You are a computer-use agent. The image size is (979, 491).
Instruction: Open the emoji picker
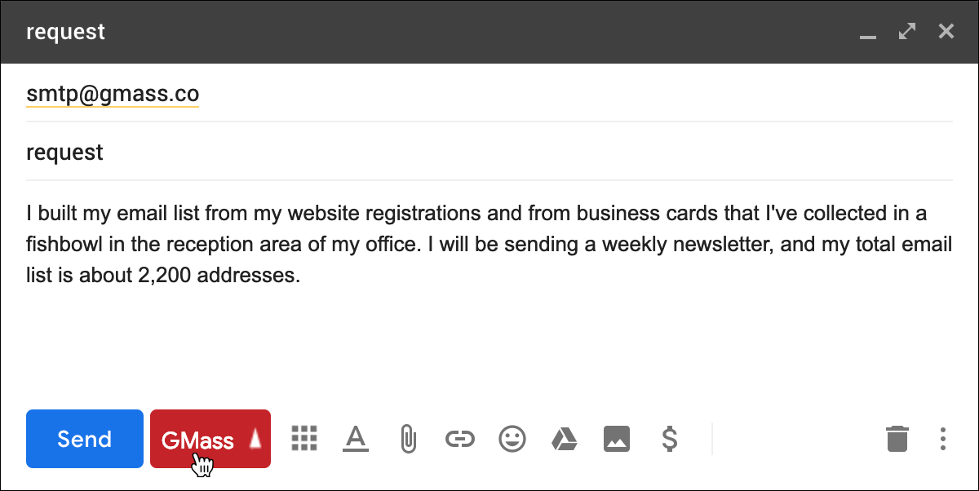pyautogui.click(x=512, y=439)
